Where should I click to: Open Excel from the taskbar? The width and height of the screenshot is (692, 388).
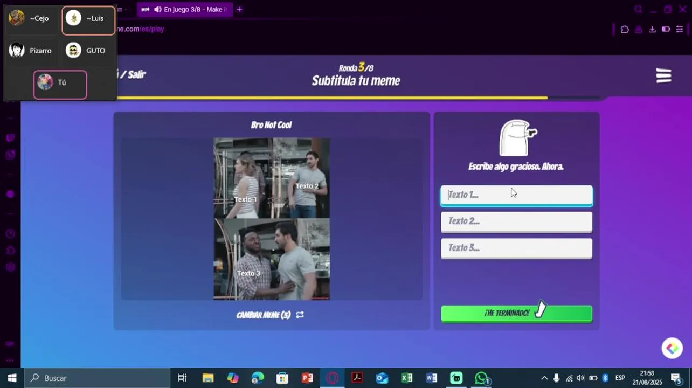(x=406, y=378)
